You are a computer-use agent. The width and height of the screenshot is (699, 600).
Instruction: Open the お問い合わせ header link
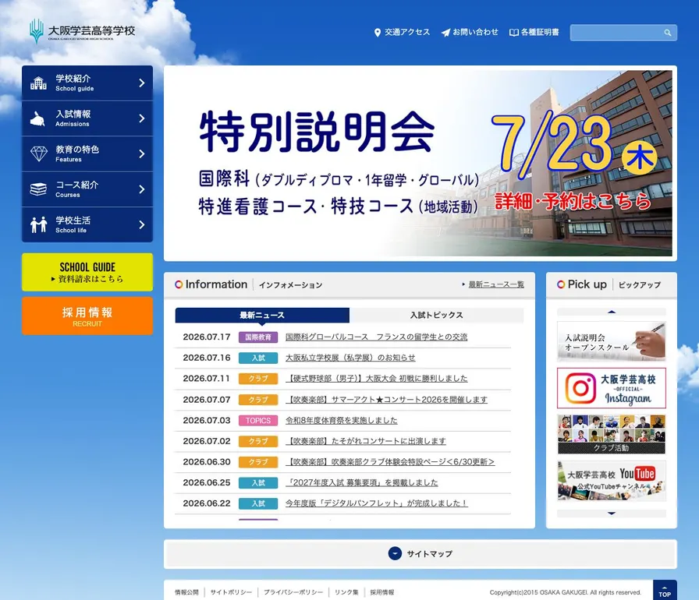(x=470, y=33)
